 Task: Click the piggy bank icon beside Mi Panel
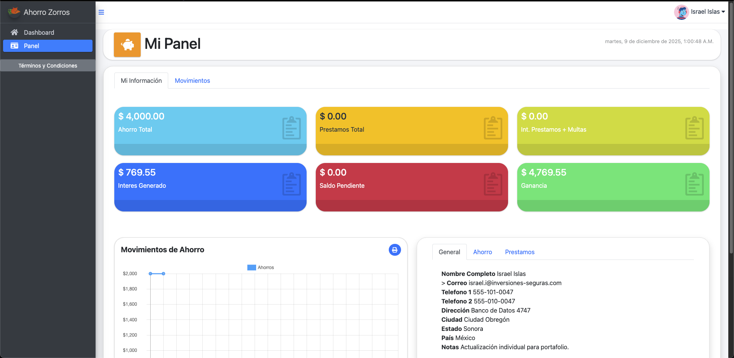pos(127,44)
